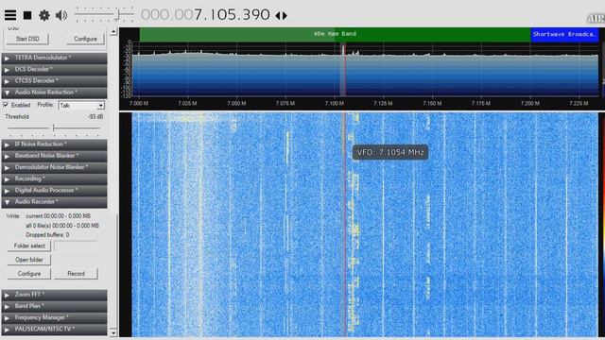This screenshot has height=340, width=605.
Task: Collapse the Audio Noise Reduction panel
Action: (x=55, y=93)
